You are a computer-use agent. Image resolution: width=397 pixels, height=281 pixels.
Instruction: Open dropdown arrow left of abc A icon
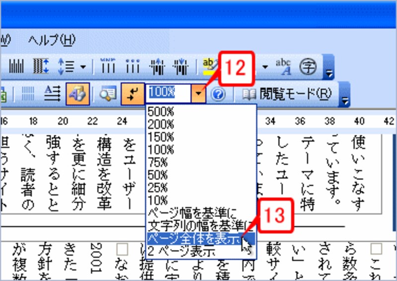265,67
